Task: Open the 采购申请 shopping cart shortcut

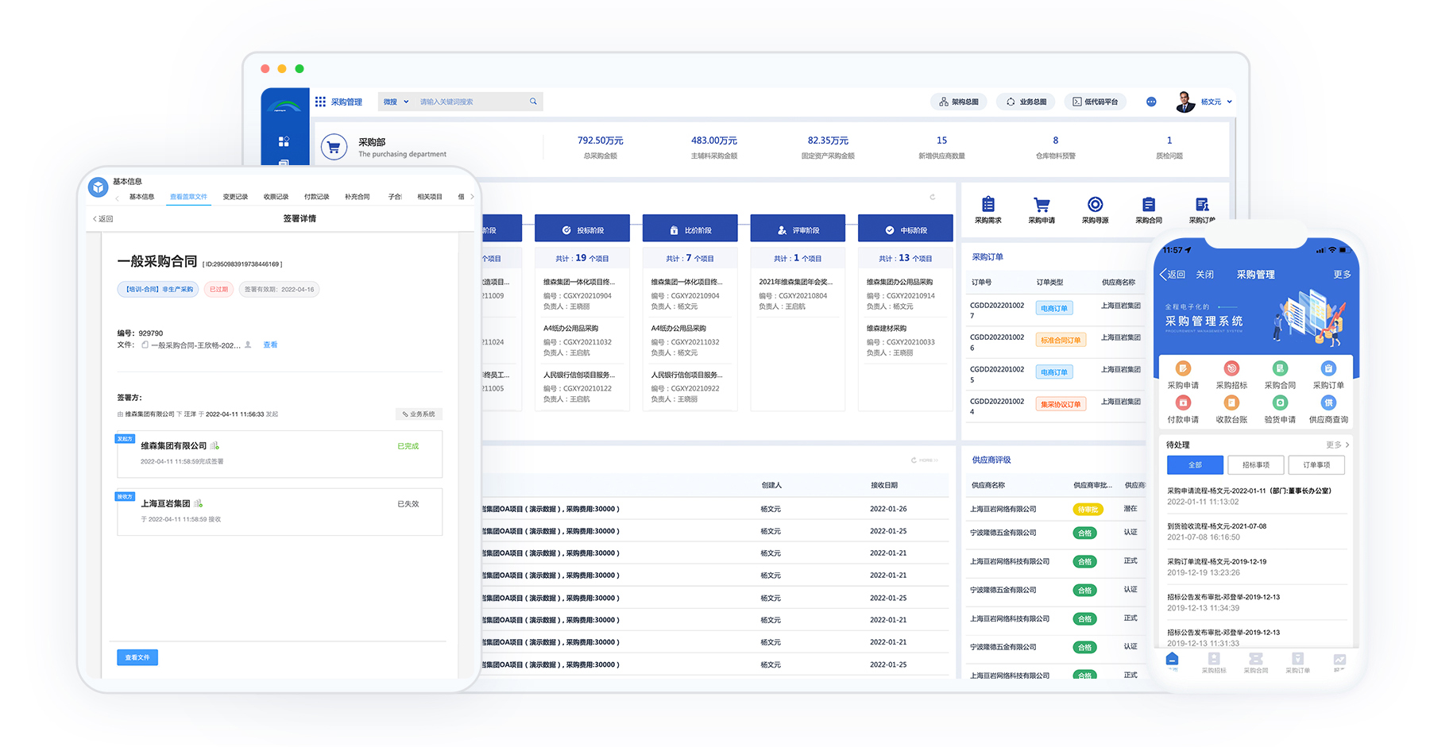Action: (1041, 205)
